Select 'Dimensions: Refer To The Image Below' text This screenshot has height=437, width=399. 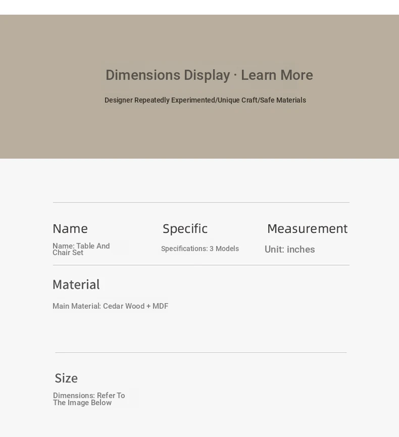tap(89, 399)
